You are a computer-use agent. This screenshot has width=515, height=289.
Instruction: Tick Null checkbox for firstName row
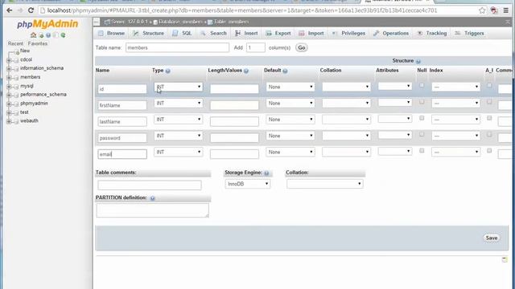coord(422,102)
